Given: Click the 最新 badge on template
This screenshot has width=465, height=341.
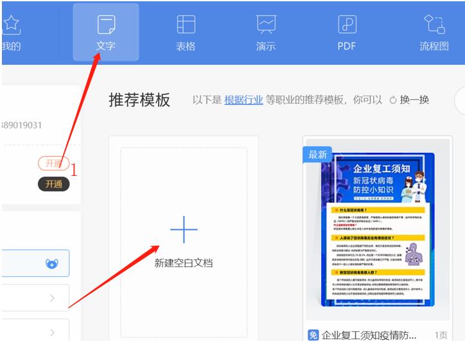Looking at the screenshot, I should (317, 155).
